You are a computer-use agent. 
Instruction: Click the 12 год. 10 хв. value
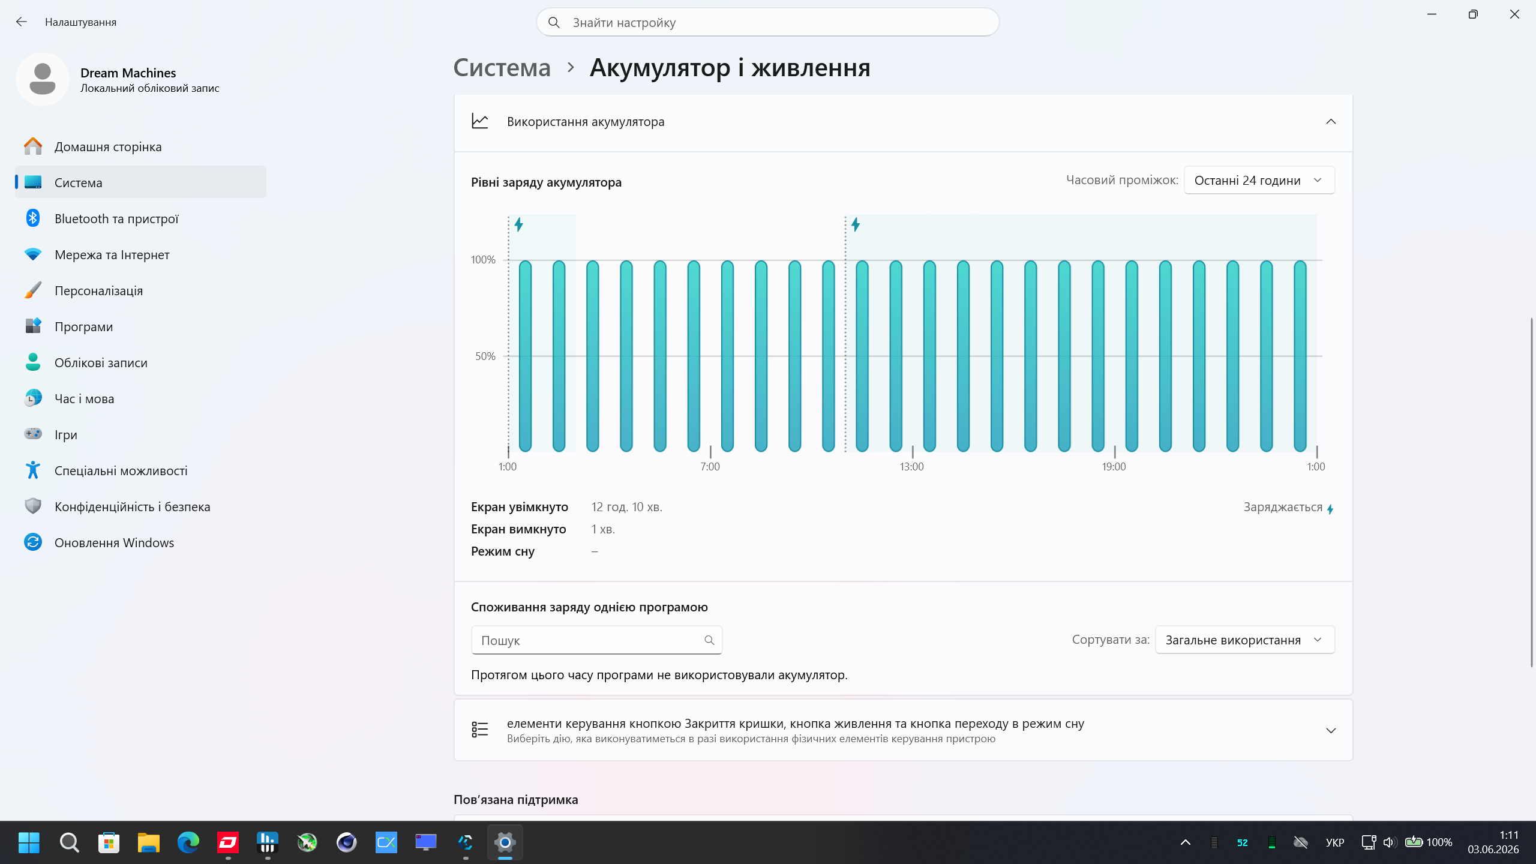click(x=626, y=507)
